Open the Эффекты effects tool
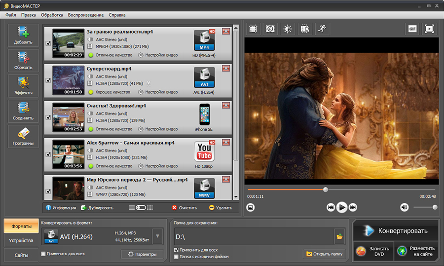444x266 pixels. pos(23,85)
